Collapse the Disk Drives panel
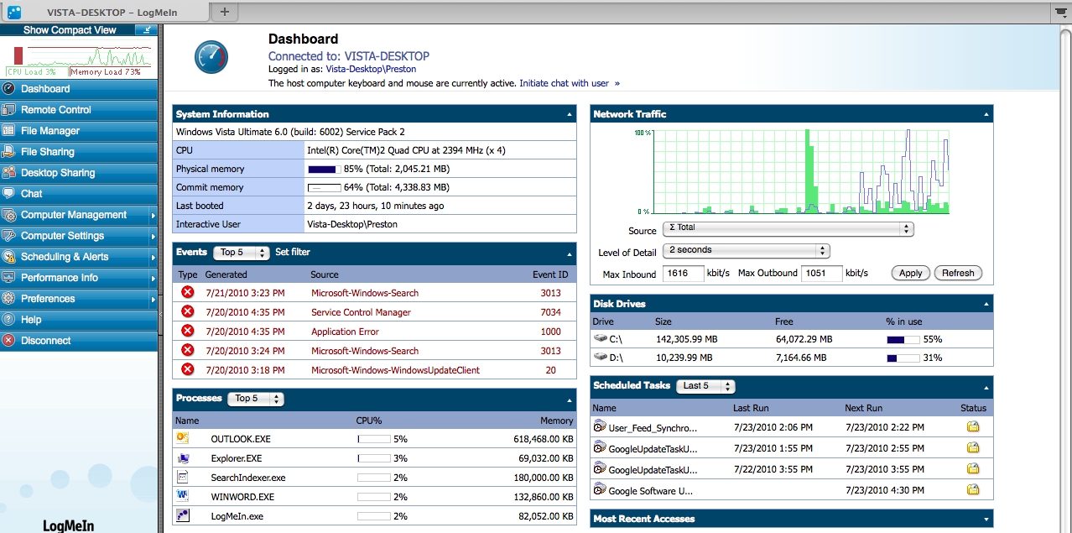 (x=986, y=304)
